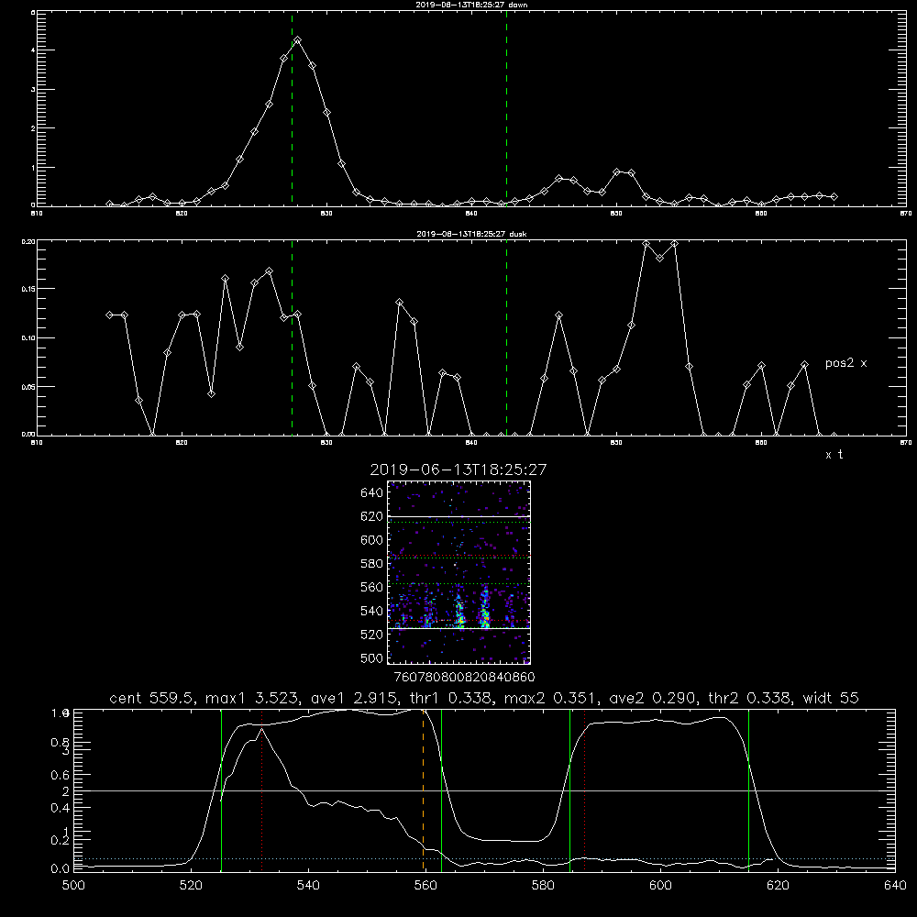Click the heatmap y-axis label 640
Image resolution: width=917 pixels, height=917 pixels.
point(372,493)
